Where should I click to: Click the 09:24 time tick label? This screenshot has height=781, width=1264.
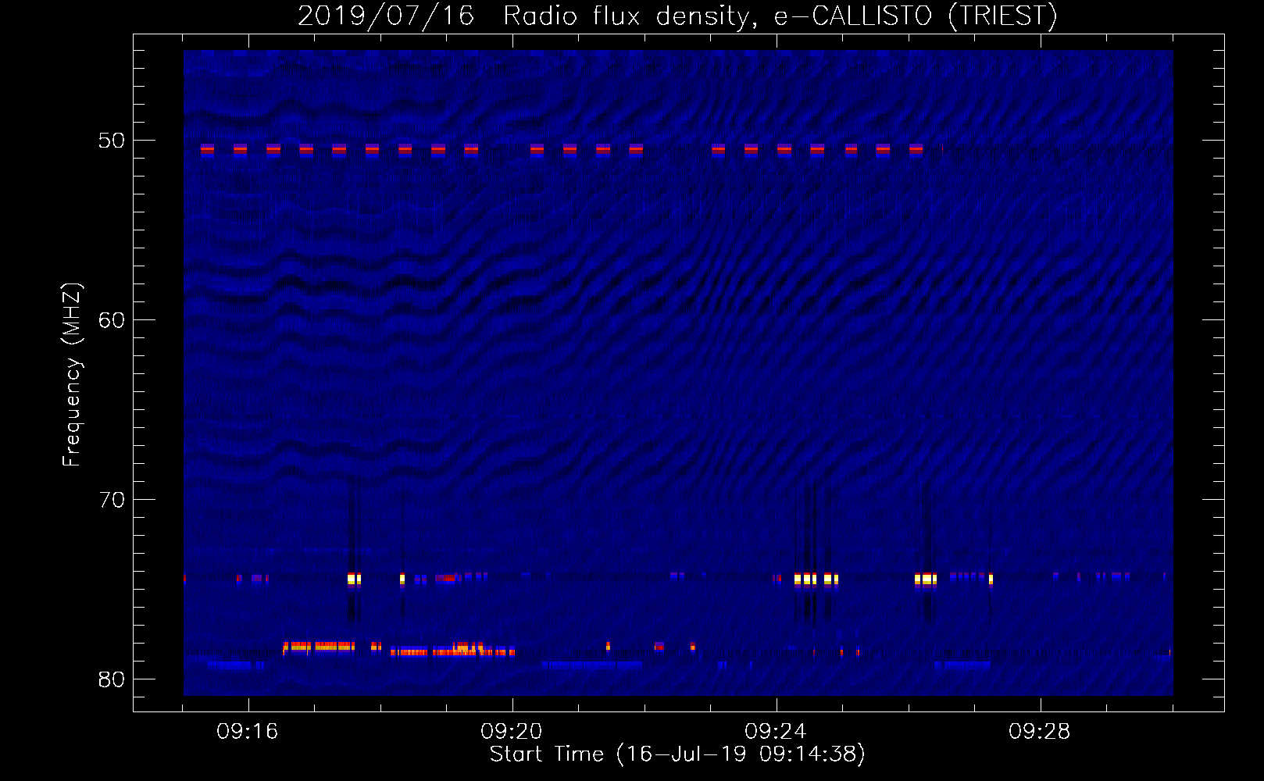click(776, 732)
